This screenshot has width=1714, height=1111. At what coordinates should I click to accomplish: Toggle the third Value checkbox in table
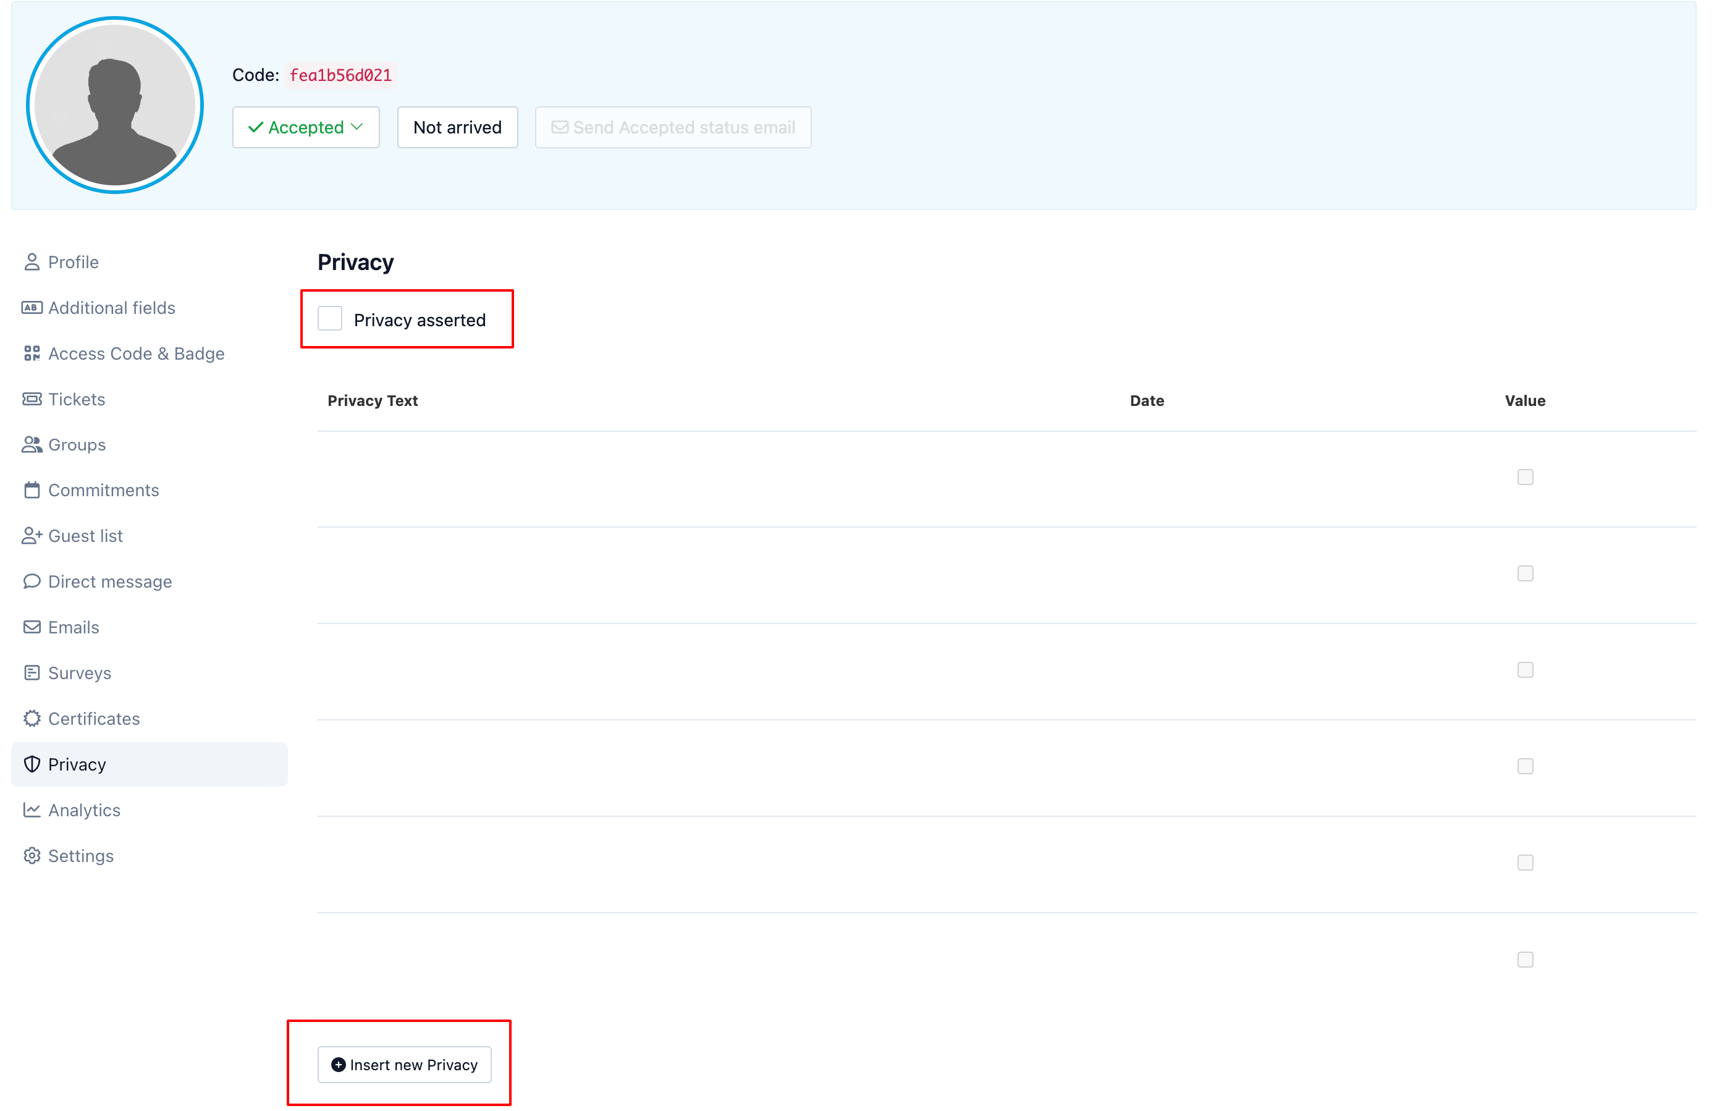[x=1526, y=670]
